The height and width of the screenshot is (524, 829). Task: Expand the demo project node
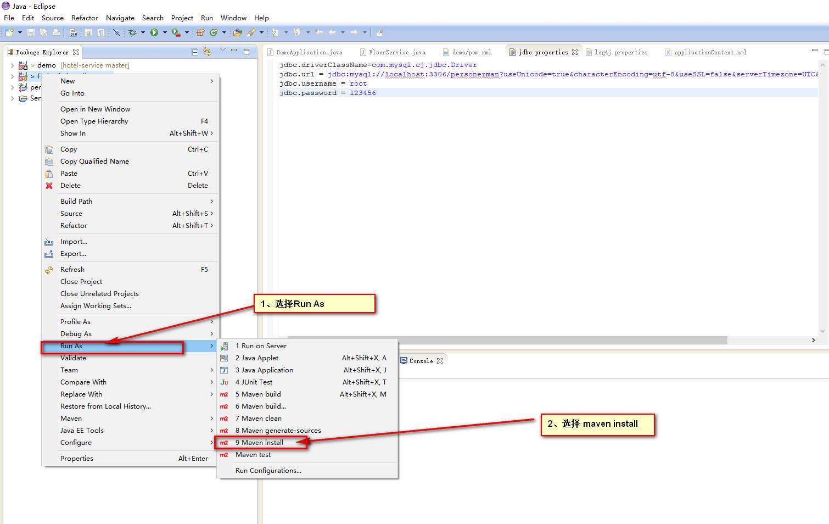coord(12,65)
